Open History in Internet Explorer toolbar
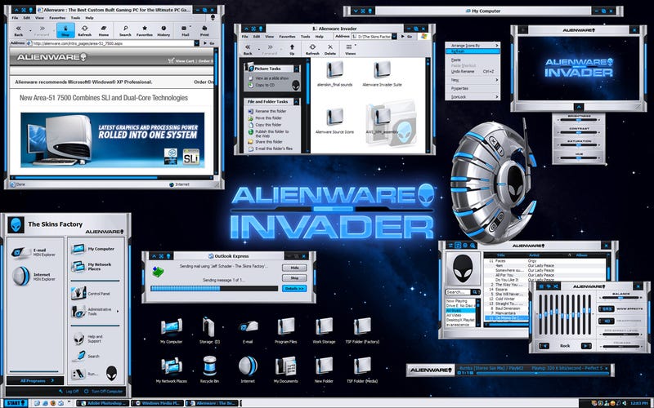The image size is (654, 408). (x=163, y=30)
